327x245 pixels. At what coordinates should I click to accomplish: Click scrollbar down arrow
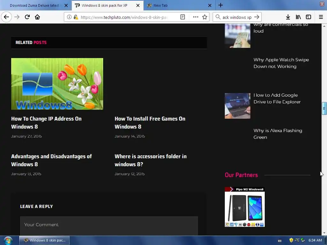(324, 233)
